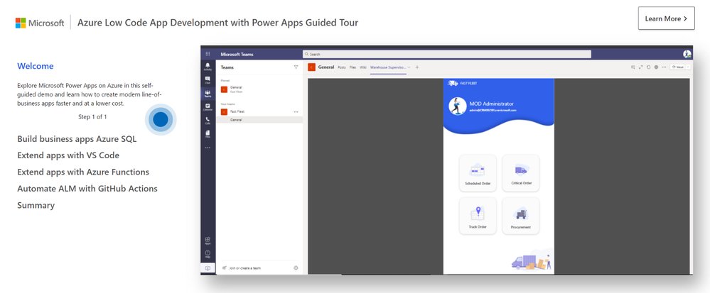Click the go to website globe icon
Image resolution: width=710 pixels, height=293 pixels.
[x=656, y=67]
